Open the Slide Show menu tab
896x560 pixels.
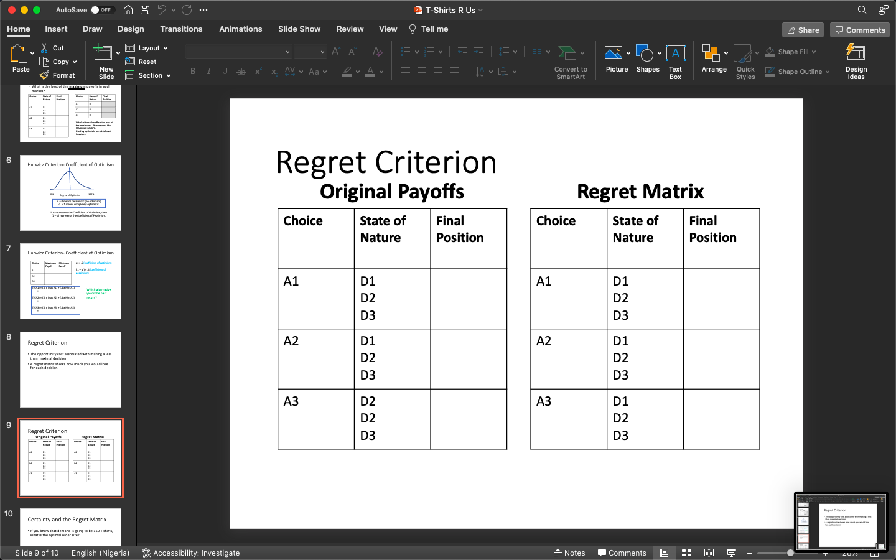tap(299, 29)
